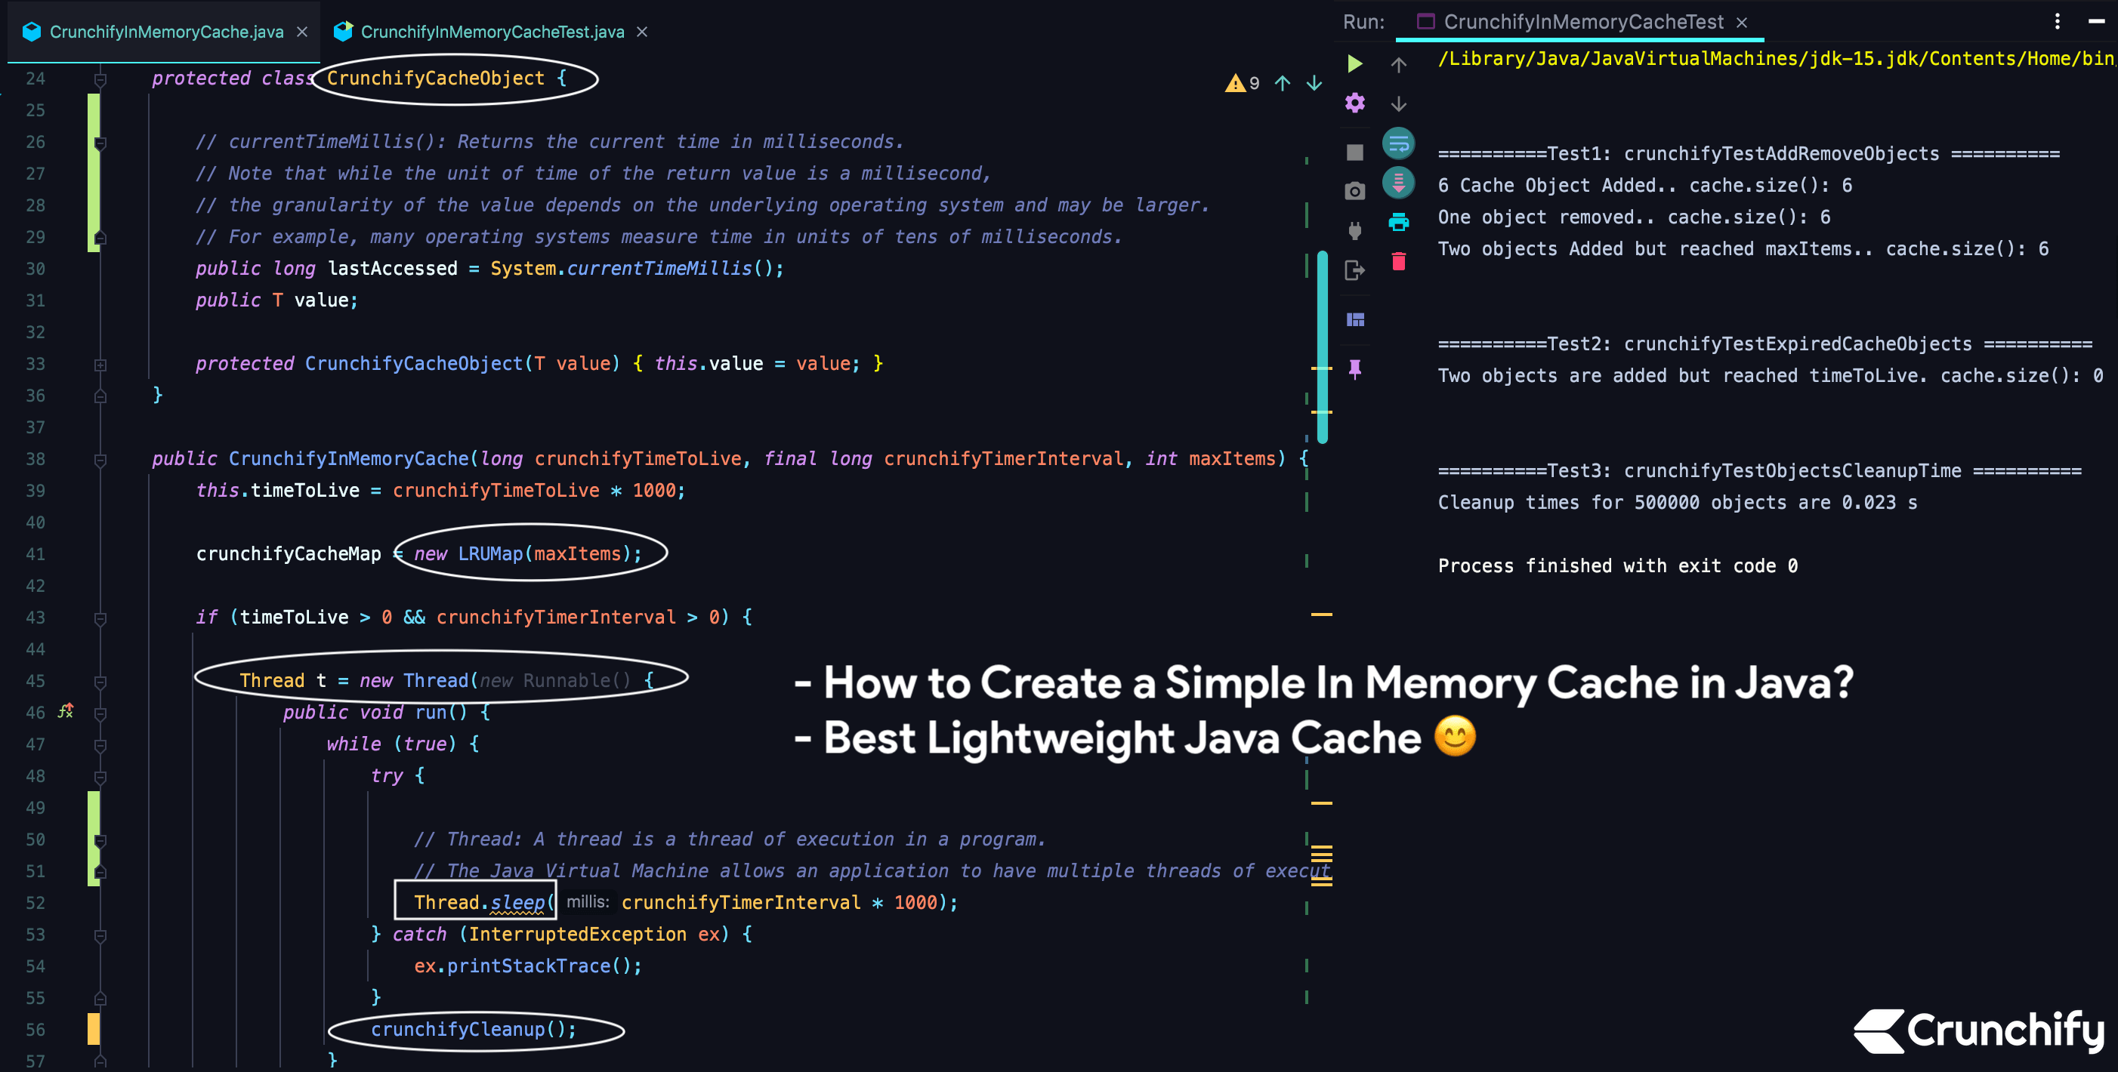This screenshot has height=1072, width=2118.
Task: Clear all console output with trash icon
Action: point(1397,261)
